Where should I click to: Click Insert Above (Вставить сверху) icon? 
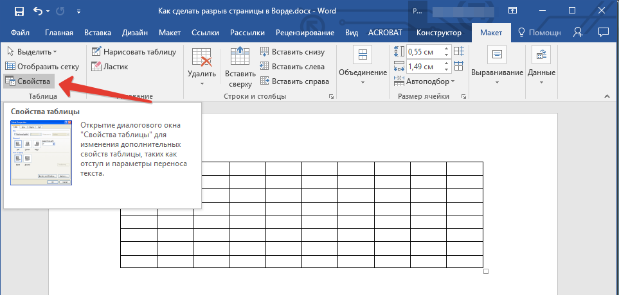[240, 67]
